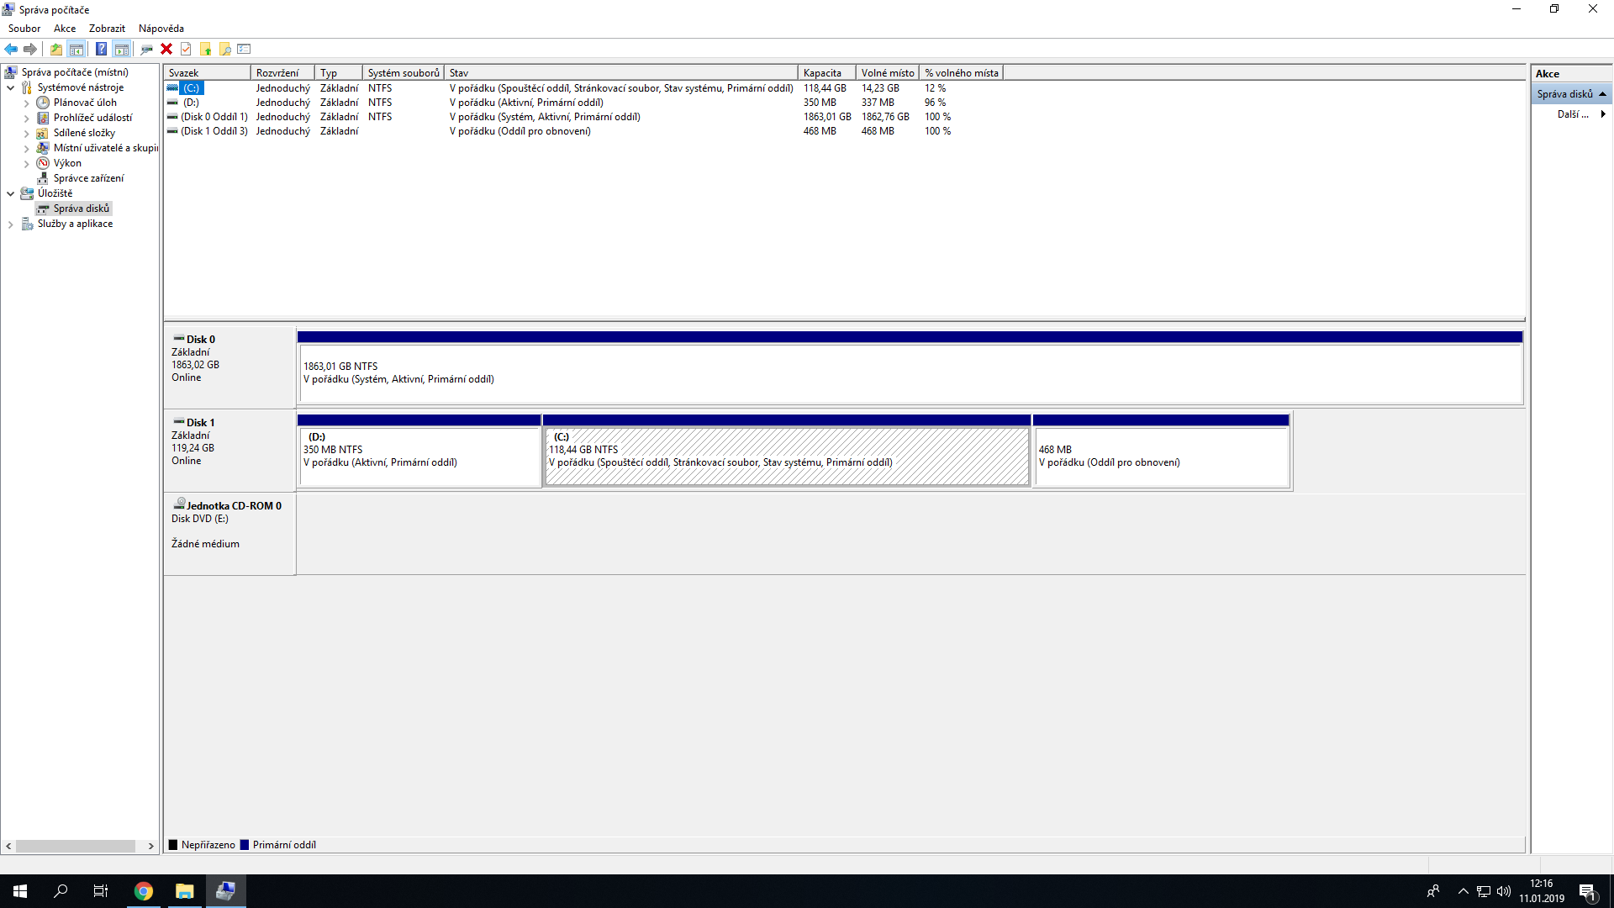Collapse the Správa disků actions section arrow

[1602, 94]
